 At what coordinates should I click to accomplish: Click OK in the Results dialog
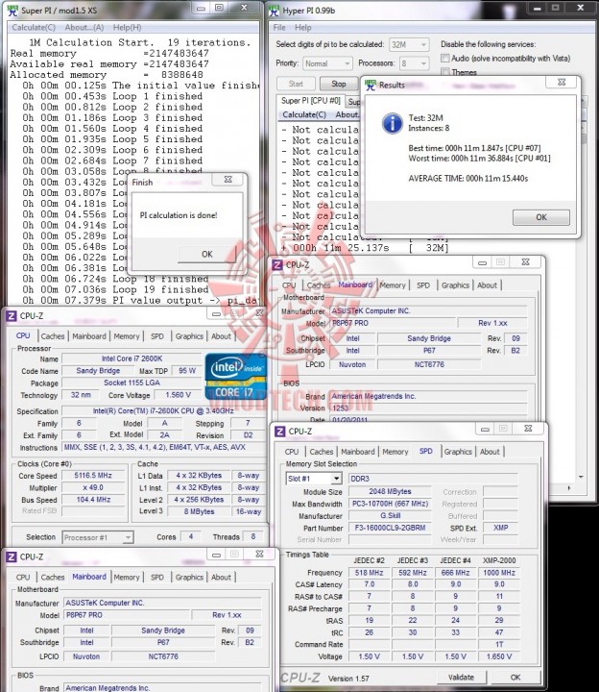click(541, 217)
